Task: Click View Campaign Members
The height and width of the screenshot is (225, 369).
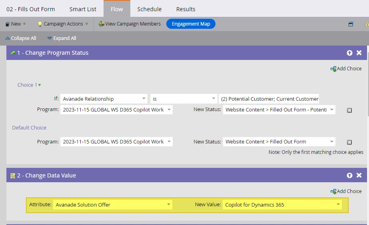Action: (x=130, y=24)
